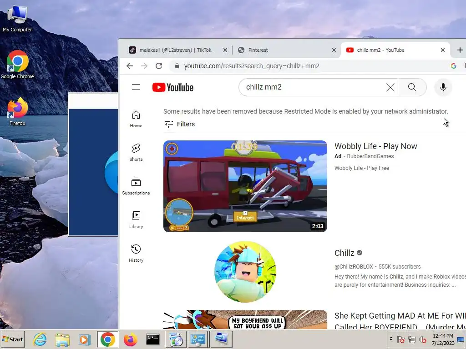Click the Chrome taskbar button

tap(107, 339)
